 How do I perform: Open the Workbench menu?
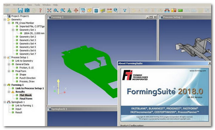(19, 5)
